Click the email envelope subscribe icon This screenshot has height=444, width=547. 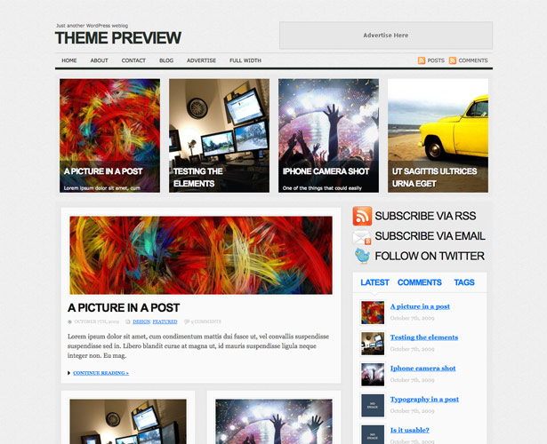tap(362, 237)
